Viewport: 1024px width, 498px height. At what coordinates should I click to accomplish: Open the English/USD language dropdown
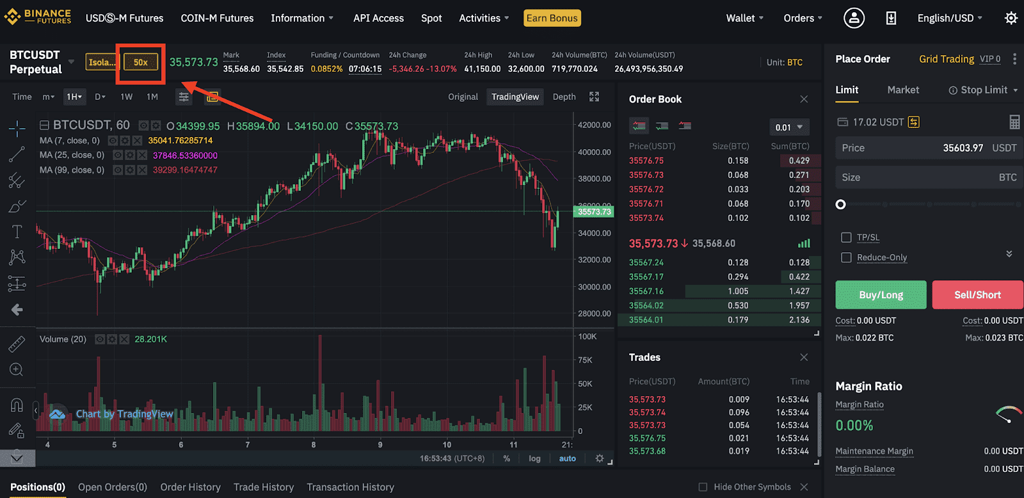[x=950, y=18]
